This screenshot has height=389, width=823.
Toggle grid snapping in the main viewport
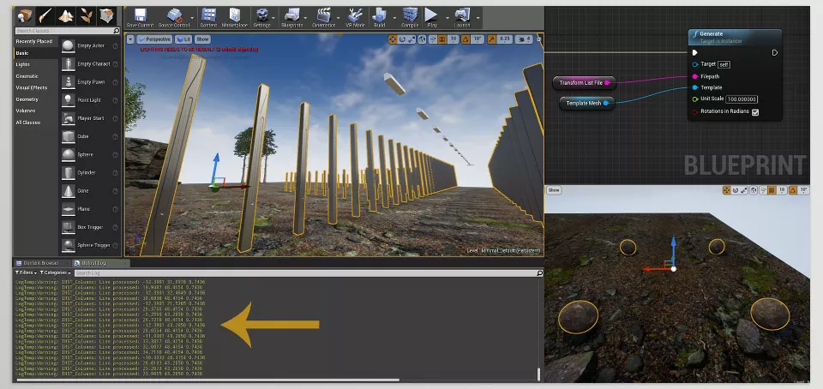442,39
